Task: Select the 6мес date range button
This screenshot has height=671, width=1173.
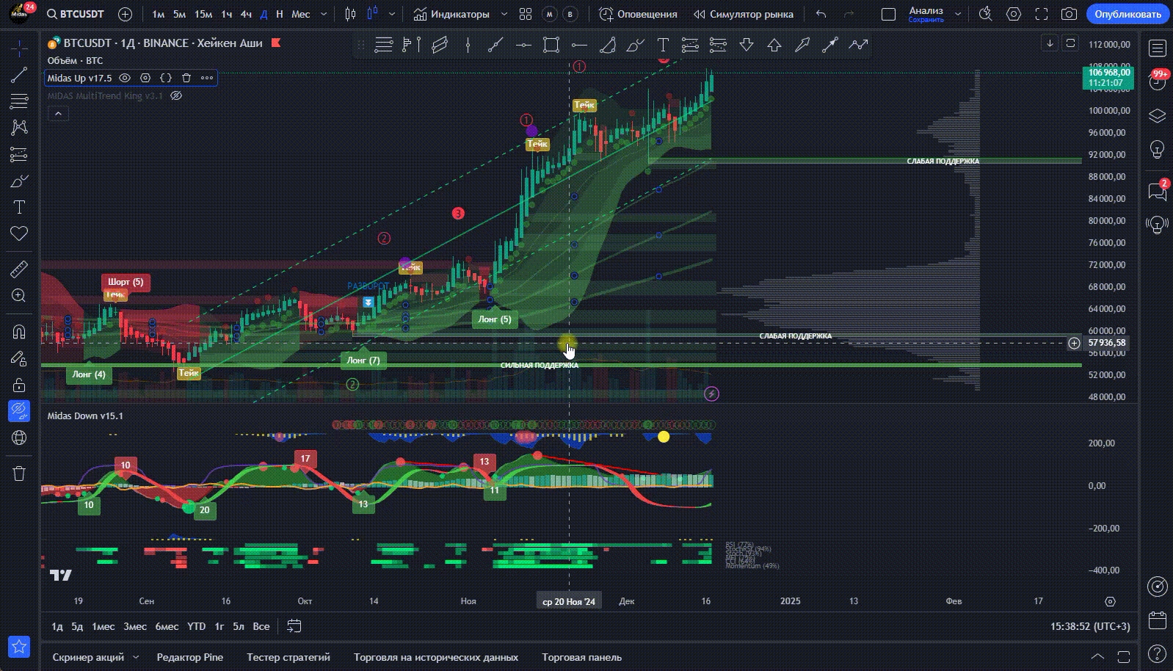Action: pos(167,626)
